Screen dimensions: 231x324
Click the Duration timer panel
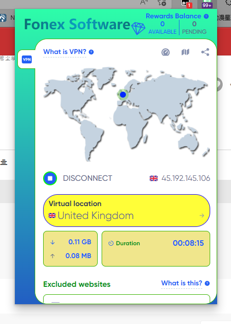tap(156, 249)
